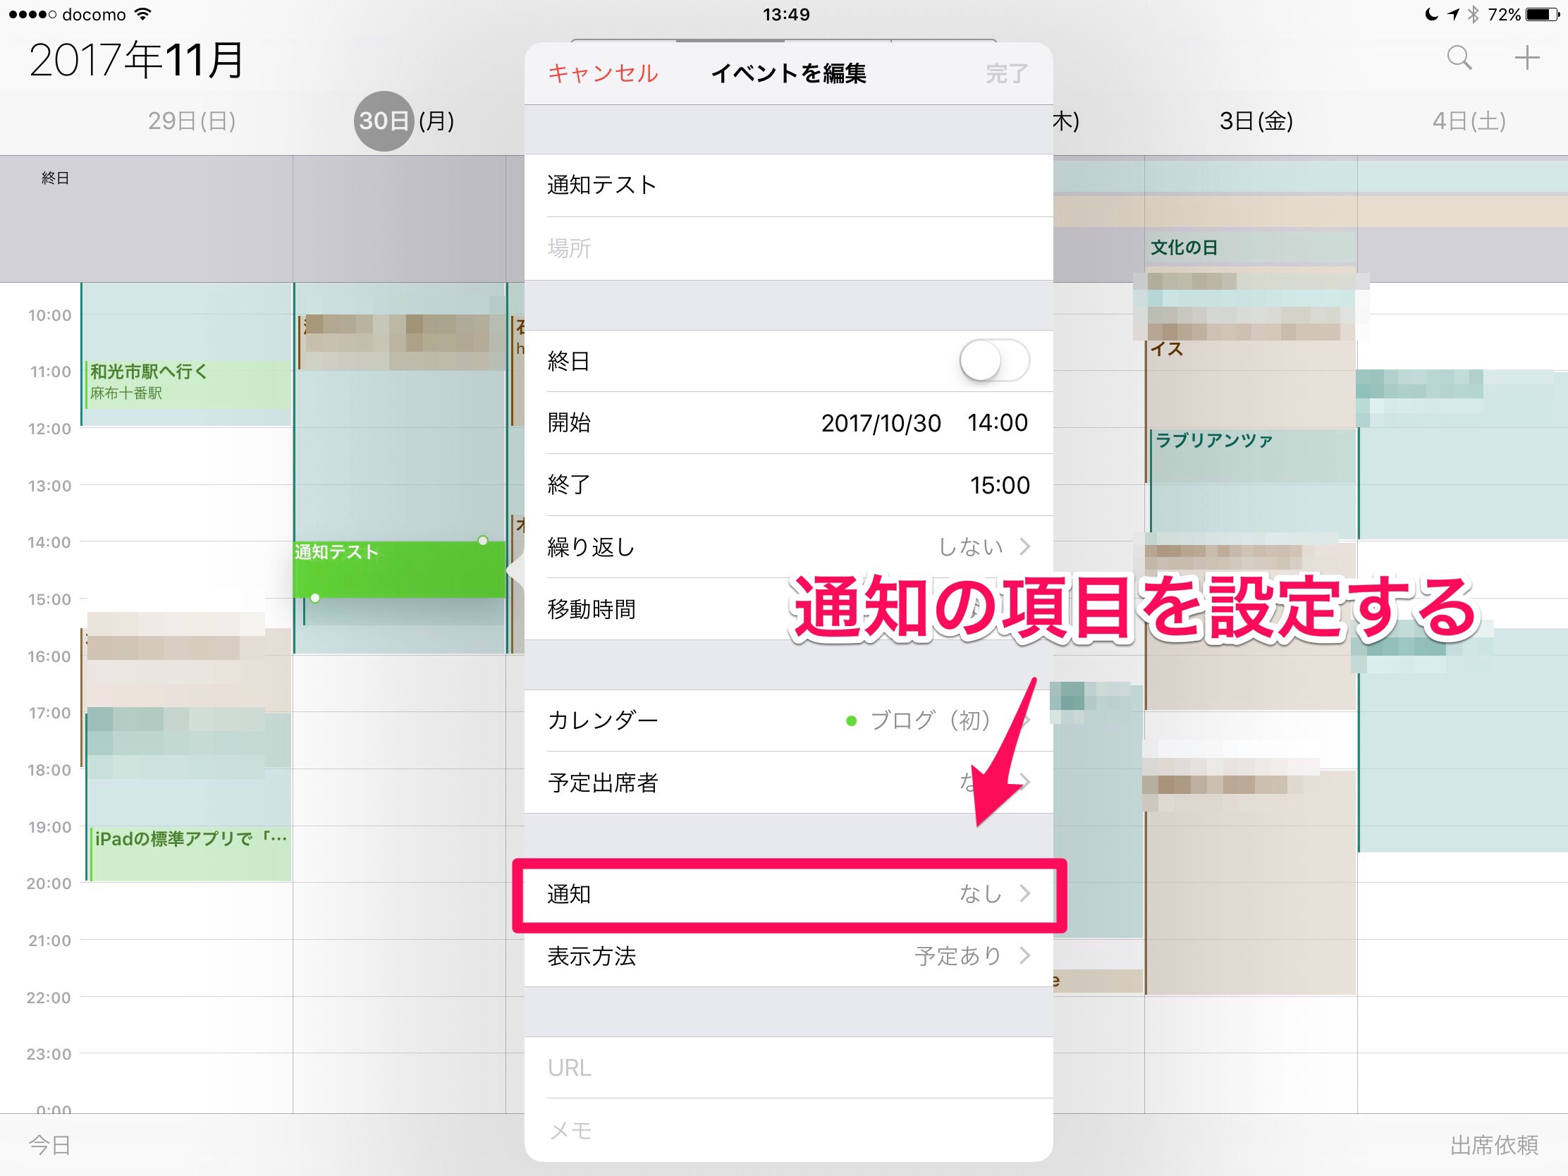Image resolution: width=1568 pixels, height=1176 pixels.
Task: Open the 通知 alert setting row
Action: click(788, 894)
